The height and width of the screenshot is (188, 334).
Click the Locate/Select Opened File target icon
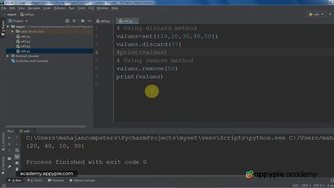tap(67, 21)
